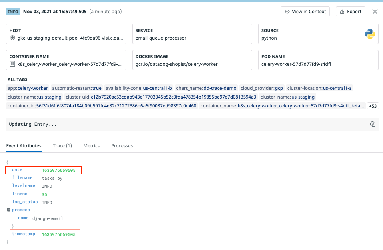Click the app:celery-worker tag

tap(28, 88)
